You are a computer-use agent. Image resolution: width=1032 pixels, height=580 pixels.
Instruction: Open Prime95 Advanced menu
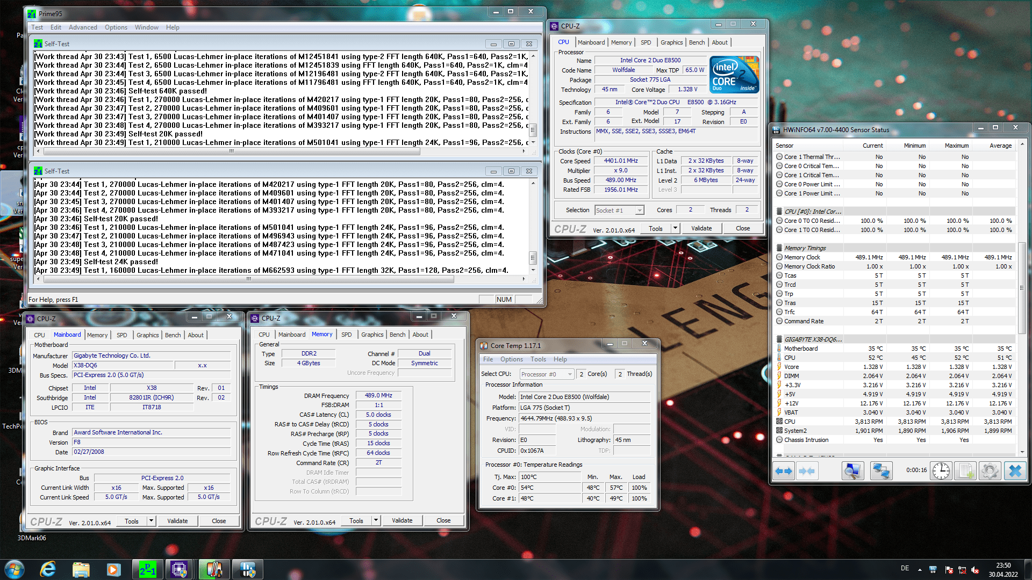pyautogui.click(x=83, y=27)
